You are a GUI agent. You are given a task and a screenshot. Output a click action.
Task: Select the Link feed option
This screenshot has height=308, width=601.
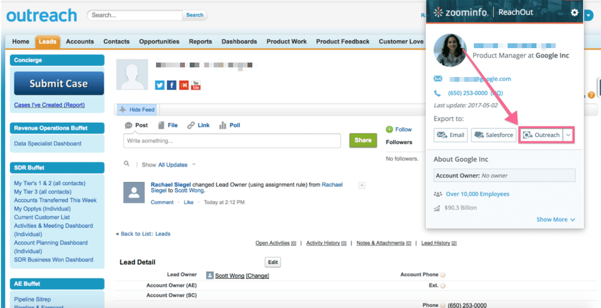[x=198, y=125]
